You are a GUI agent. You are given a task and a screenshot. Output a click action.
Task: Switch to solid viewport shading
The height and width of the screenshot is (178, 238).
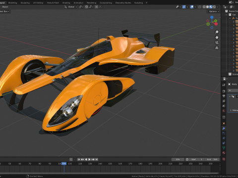[x=207, y=7]
